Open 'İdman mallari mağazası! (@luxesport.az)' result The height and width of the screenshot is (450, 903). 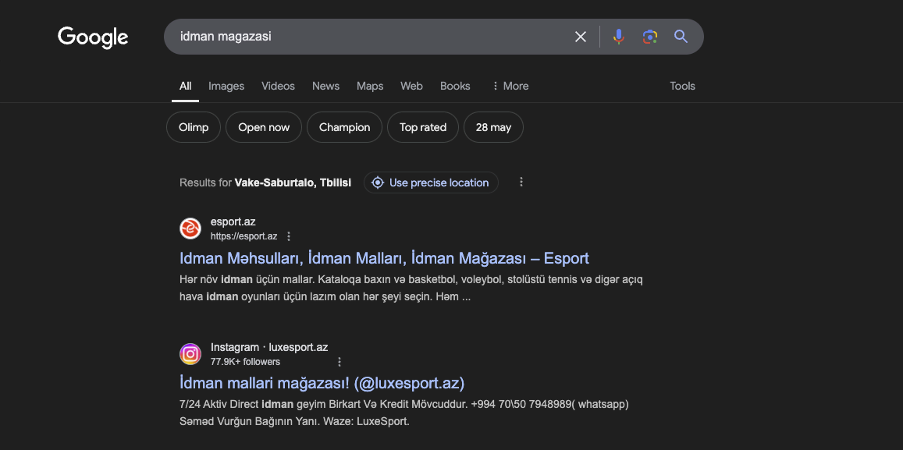pos(322,383)
